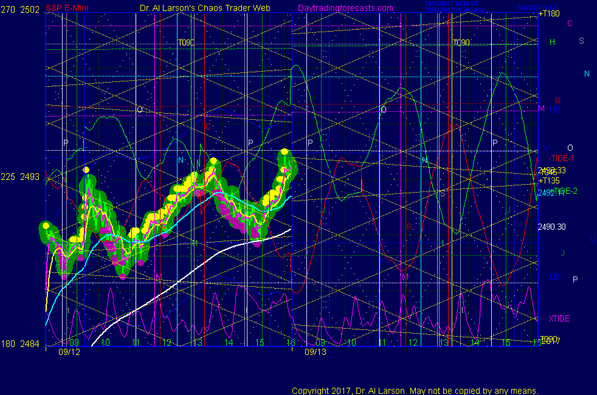Click Dr. Al Larson's Chaos Trader Web heading
Viewport: 597px width, 395px height.
point(205,8)
